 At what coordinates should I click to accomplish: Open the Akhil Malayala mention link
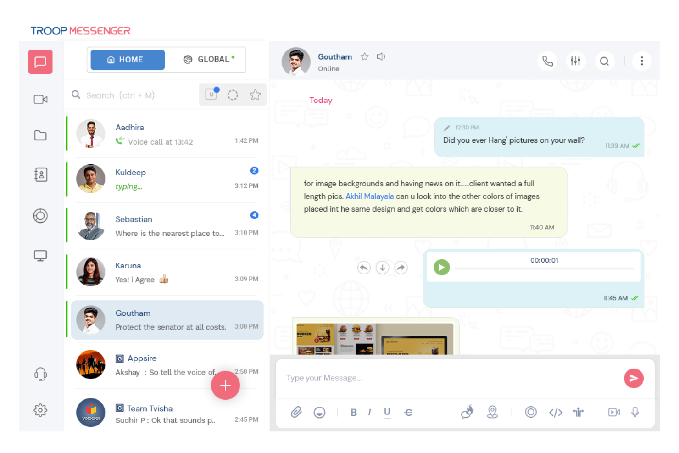point(370,196)
